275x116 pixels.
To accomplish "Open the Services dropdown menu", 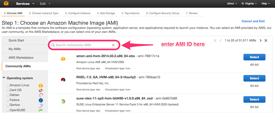I will point(25,4).
